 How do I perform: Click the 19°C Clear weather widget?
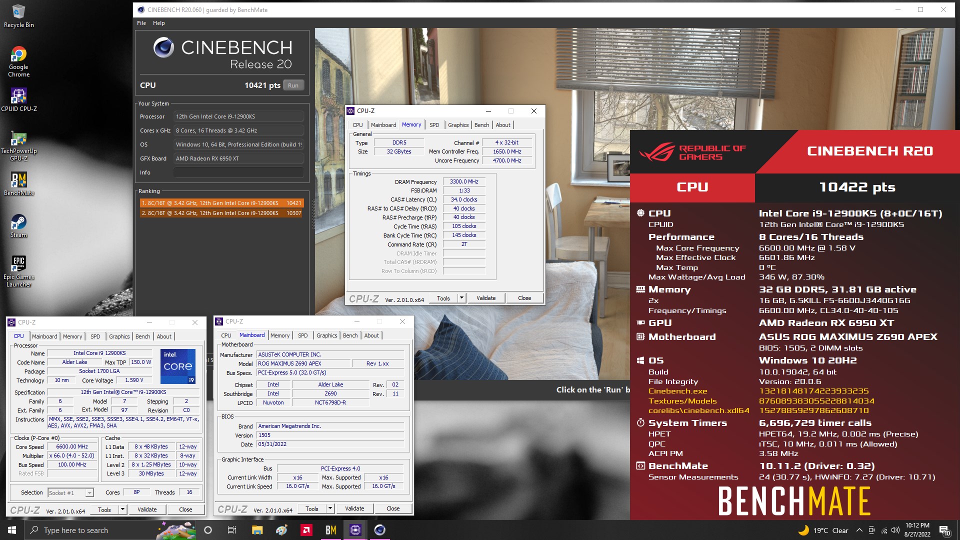click(x=823, y=530)
